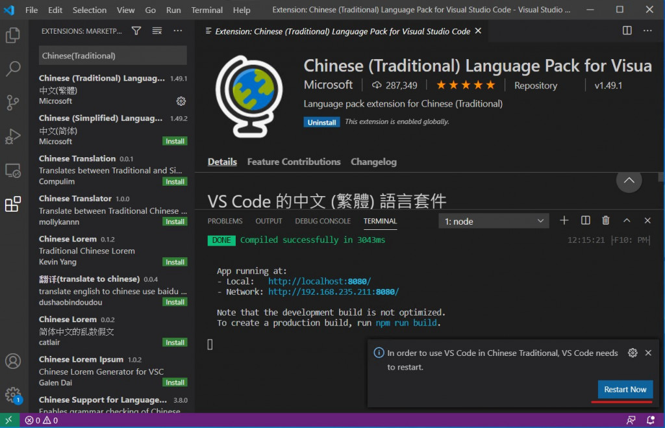
Task: Open notification settings gear icon
Action: 633,353
